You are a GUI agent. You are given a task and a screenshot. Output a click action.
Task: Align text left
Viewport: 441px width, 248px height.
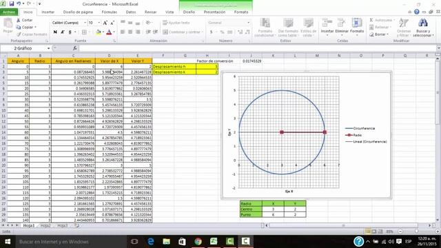pos(123,32)
